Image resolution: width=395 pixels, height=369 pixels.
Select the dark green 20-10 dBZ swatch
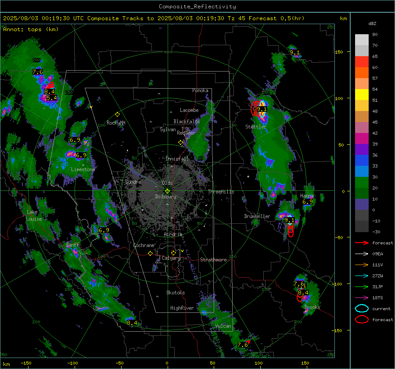(362, 193)
